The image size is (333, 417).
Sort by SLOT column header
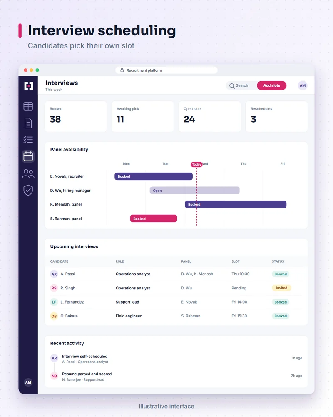pos(236,261)
